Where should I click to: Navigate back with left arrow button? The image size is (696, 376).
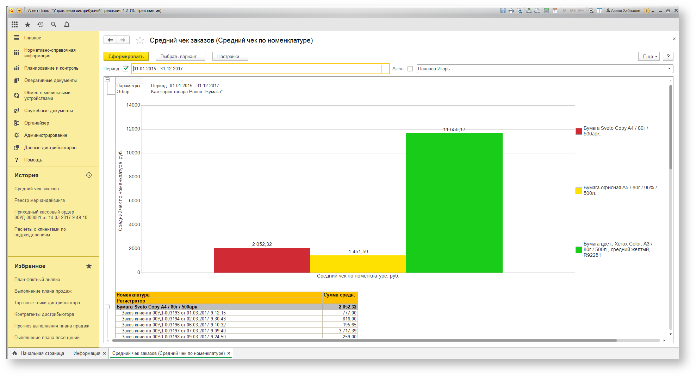(110, 40)
